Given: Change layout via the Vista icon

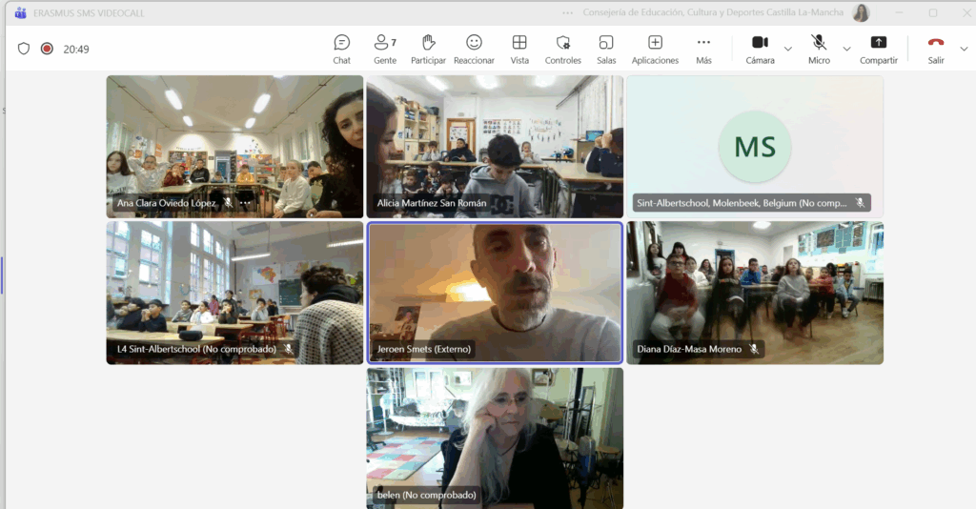Looking at the screenshot, I should click(519, 49).
